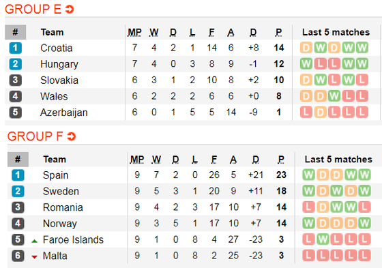Open Group E arrow icon
Screen dimensions: 382x268
(70, 10)
